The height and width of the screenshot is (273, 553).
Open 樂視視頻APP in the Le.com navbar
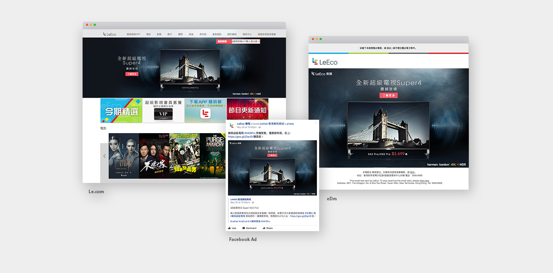tap(134, 34)
